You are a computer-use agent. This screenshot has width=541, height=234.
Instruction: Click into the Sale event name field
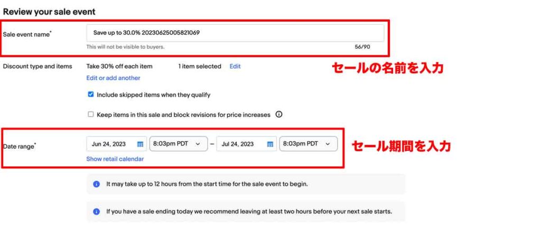[235, 33]
